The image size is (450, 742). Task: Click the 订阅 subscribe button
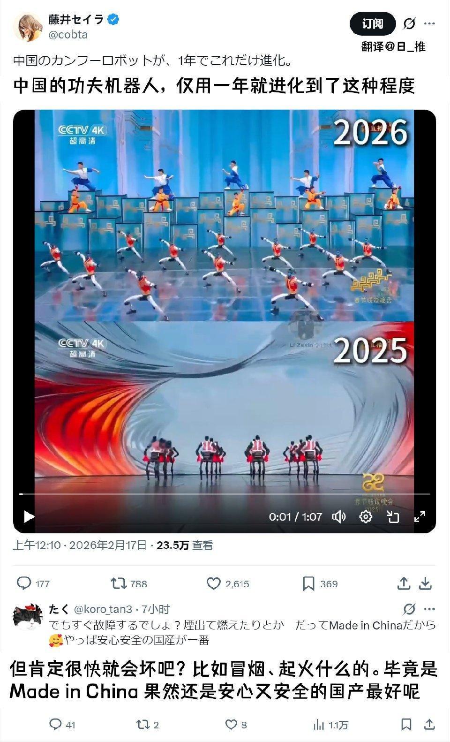point(373,23)
